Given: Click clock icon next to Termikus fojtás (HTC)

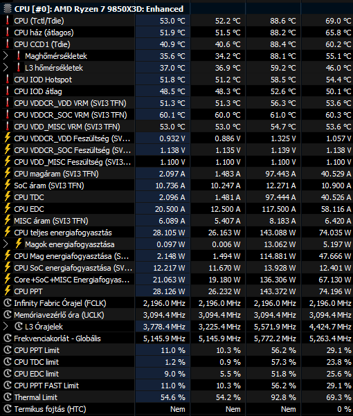Looking at the screenshot, I should click(x=8, y=409).
